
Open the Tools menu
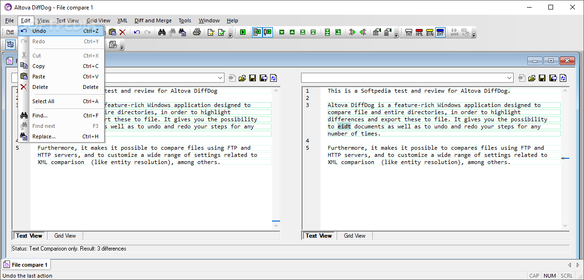[185, 20]
